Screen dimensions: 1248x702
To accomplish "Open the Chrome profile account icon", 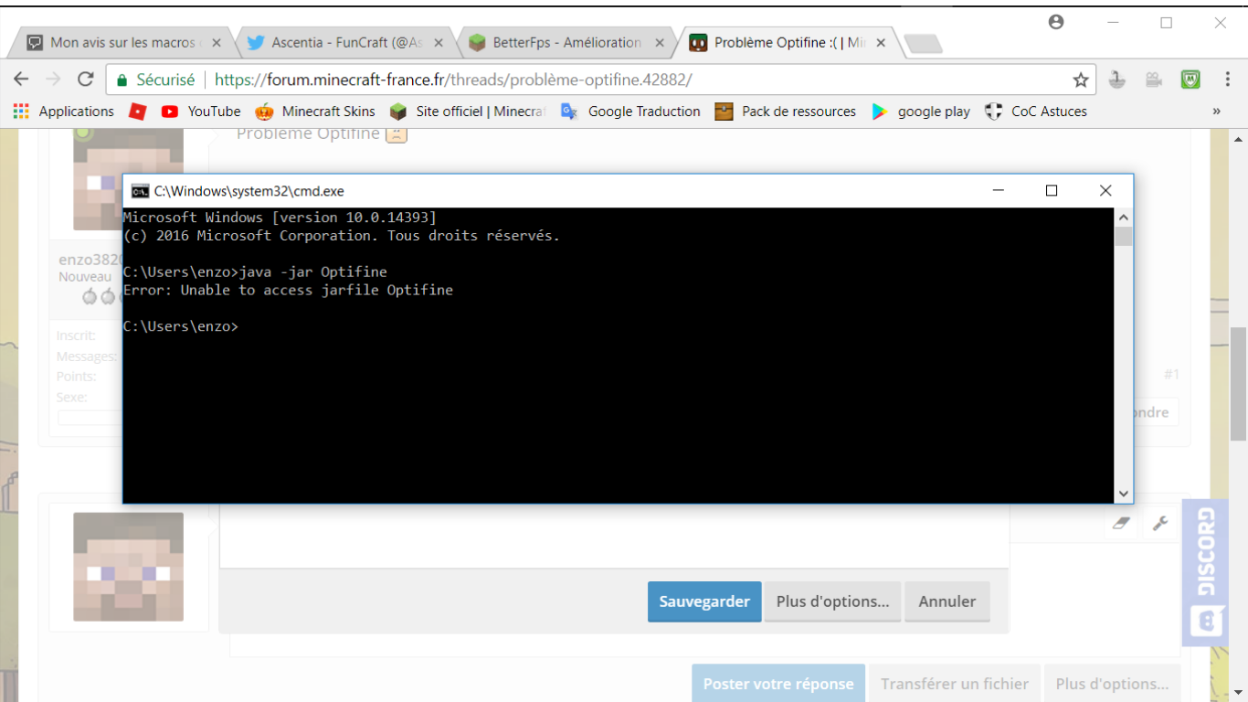I will click(x=1056, y=22).
